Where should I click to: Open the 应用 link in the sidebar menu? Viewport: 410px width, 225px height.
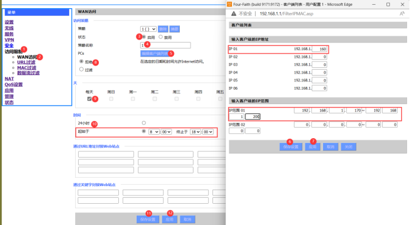[x=9, y=90]
